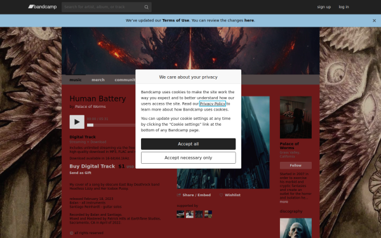Open the artist photo in sidebar
The height and width of the screenshot is (238, 381).
pos(296,117)
